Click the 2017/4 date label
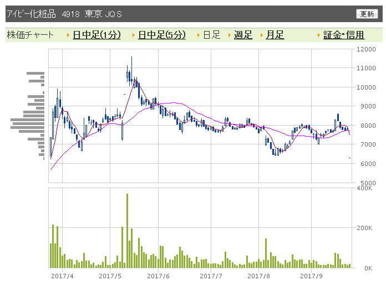Image resolution: width=386 pixels, height=291 pixels. 62,276
